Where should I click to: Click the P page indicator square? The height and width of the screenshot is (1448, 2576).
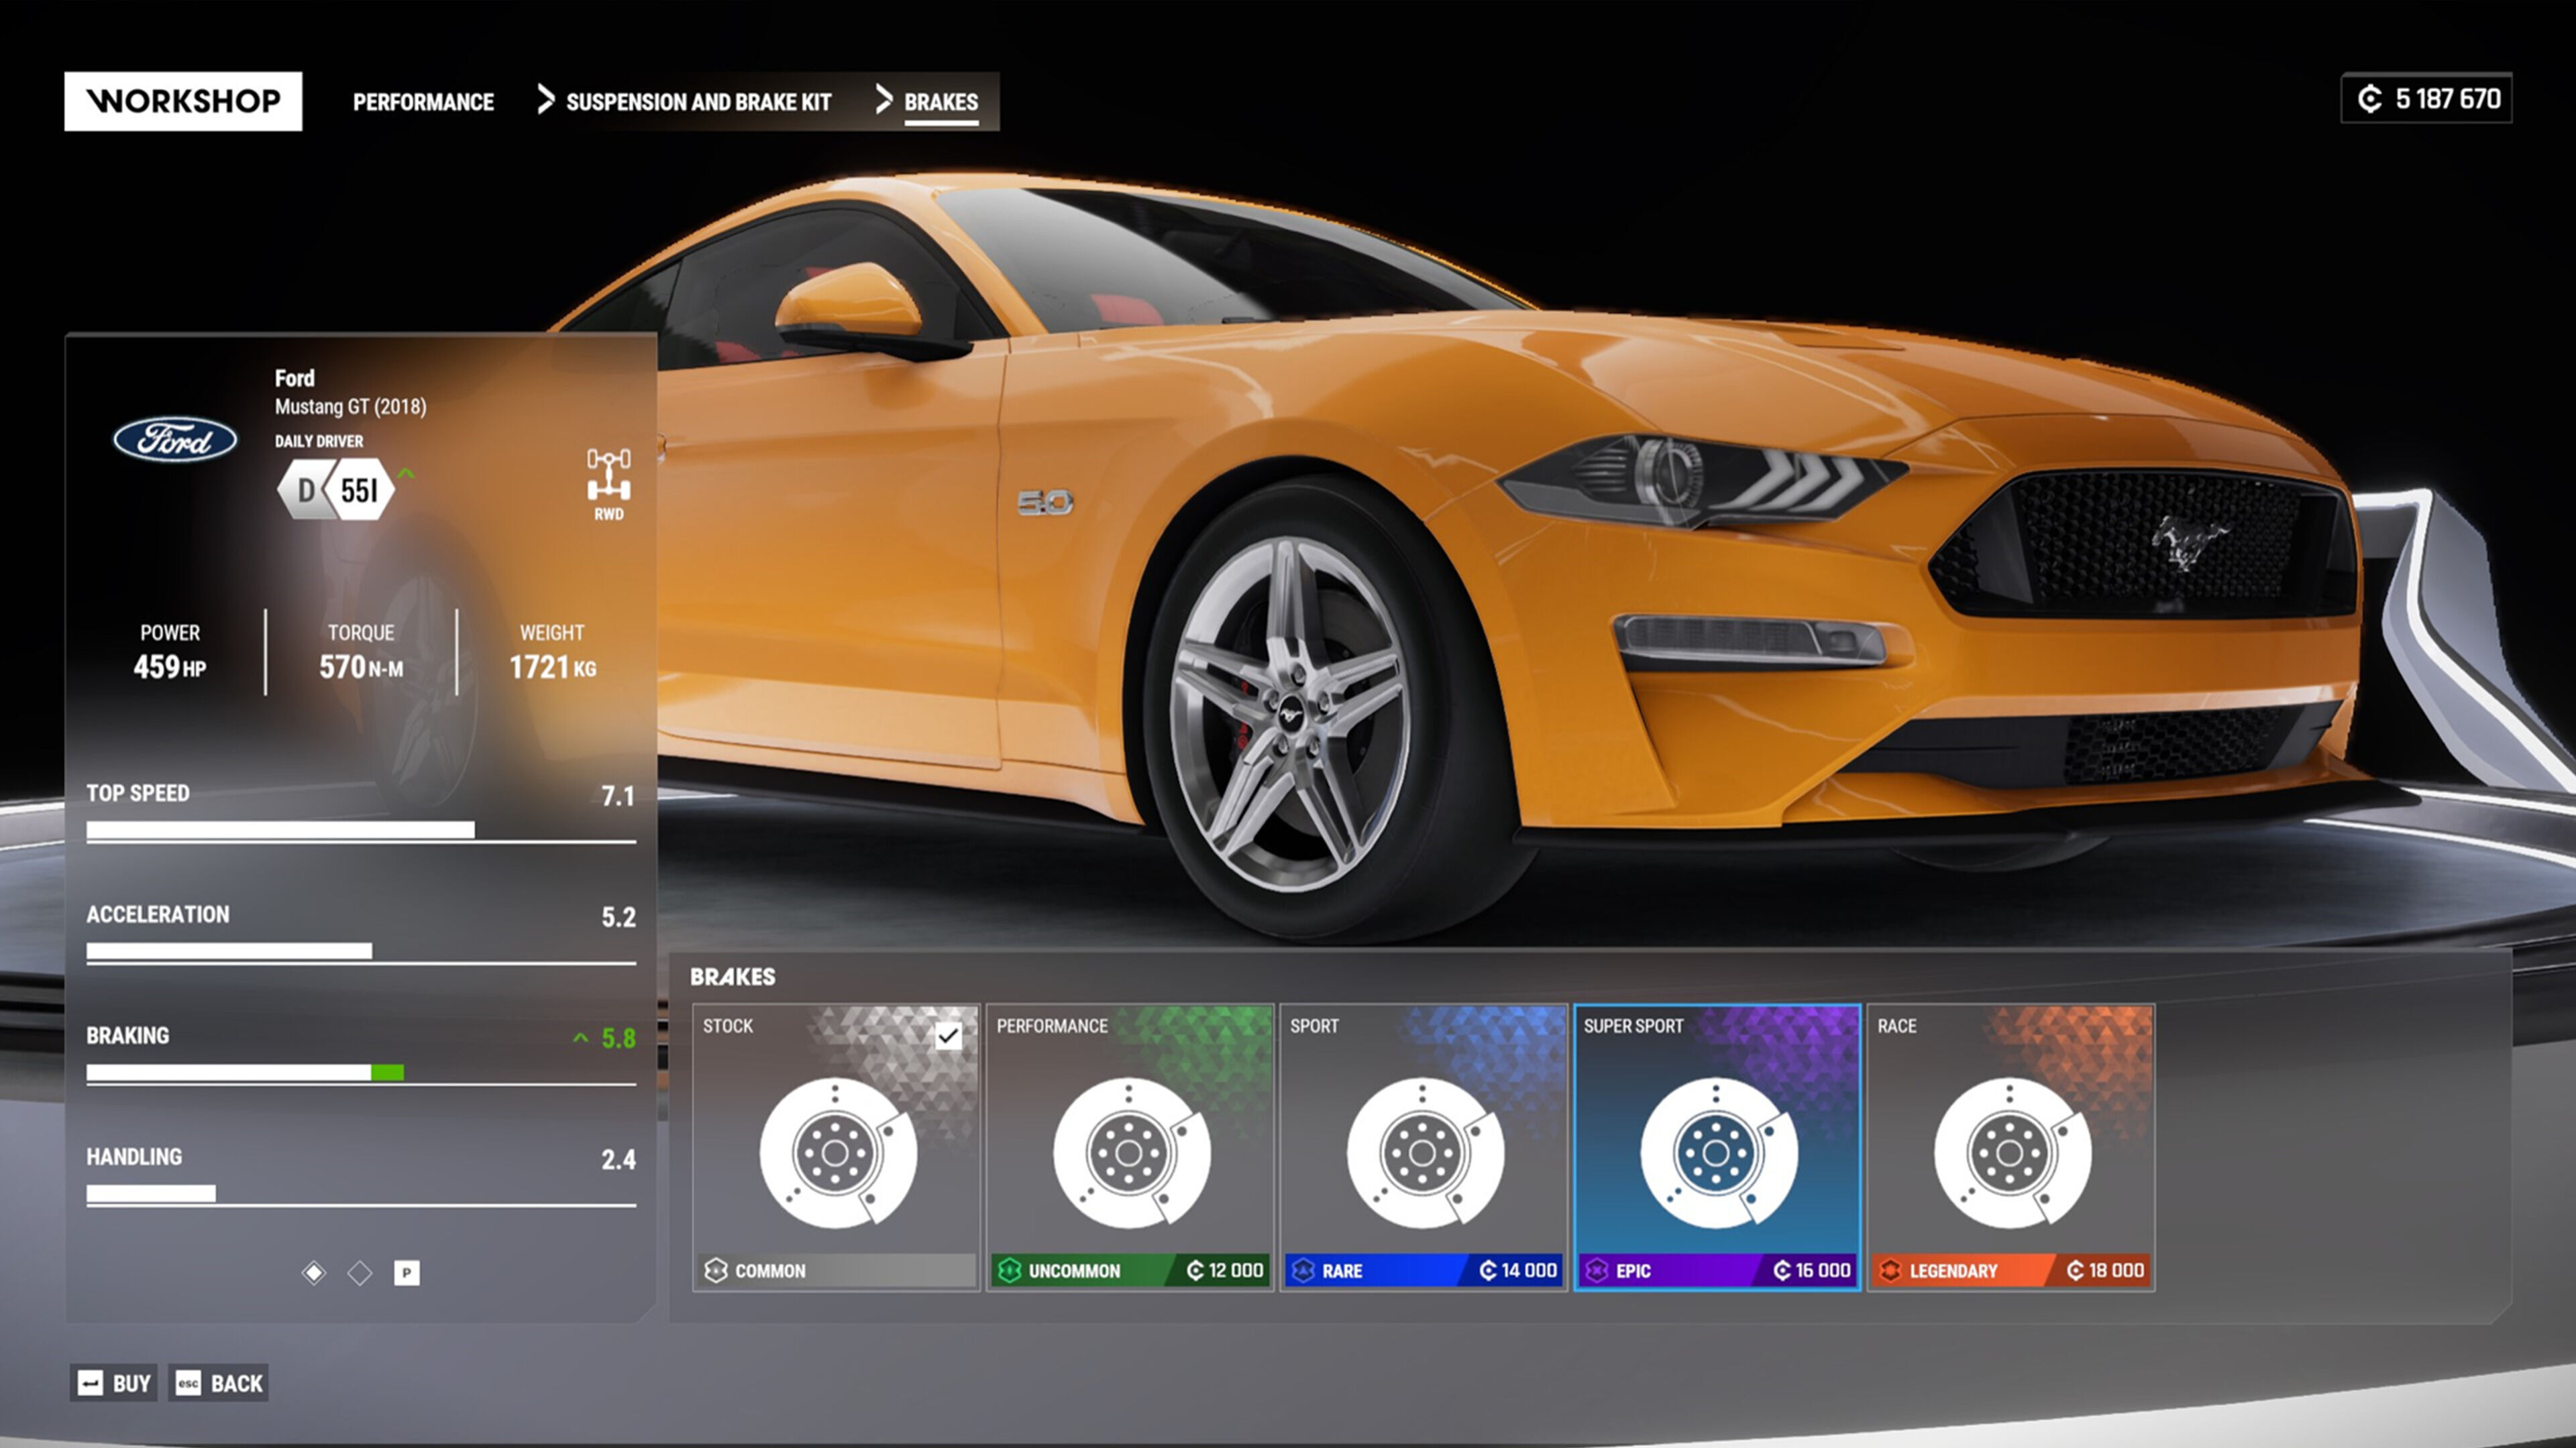point(406,1272)
